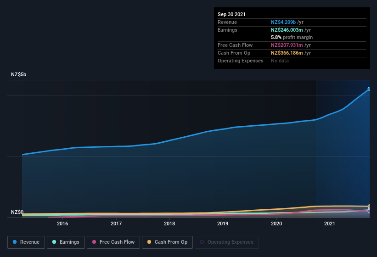Click the 2019 x-axis label
This screenshot has height=257, width=377.
click(x=223, y=223)
